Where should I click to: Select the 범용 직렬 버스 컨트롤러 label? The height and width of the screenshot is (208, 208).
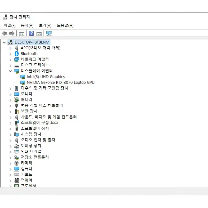(42, 106)
